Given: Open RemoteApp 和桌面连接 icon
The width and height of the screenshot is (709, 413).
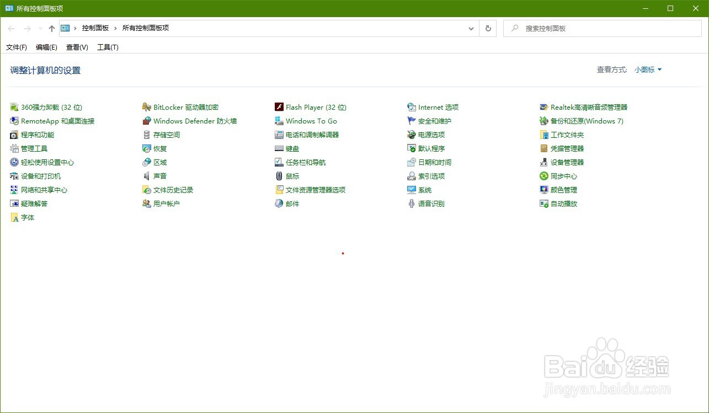Looking at the screenshot, I should [x=14, y=121].
